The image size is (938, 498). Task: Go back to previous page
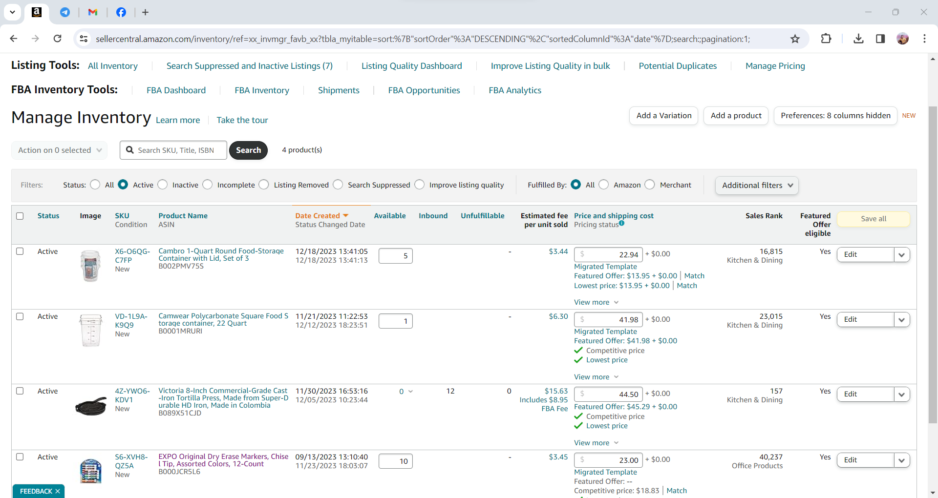click(x=14, y=39)
